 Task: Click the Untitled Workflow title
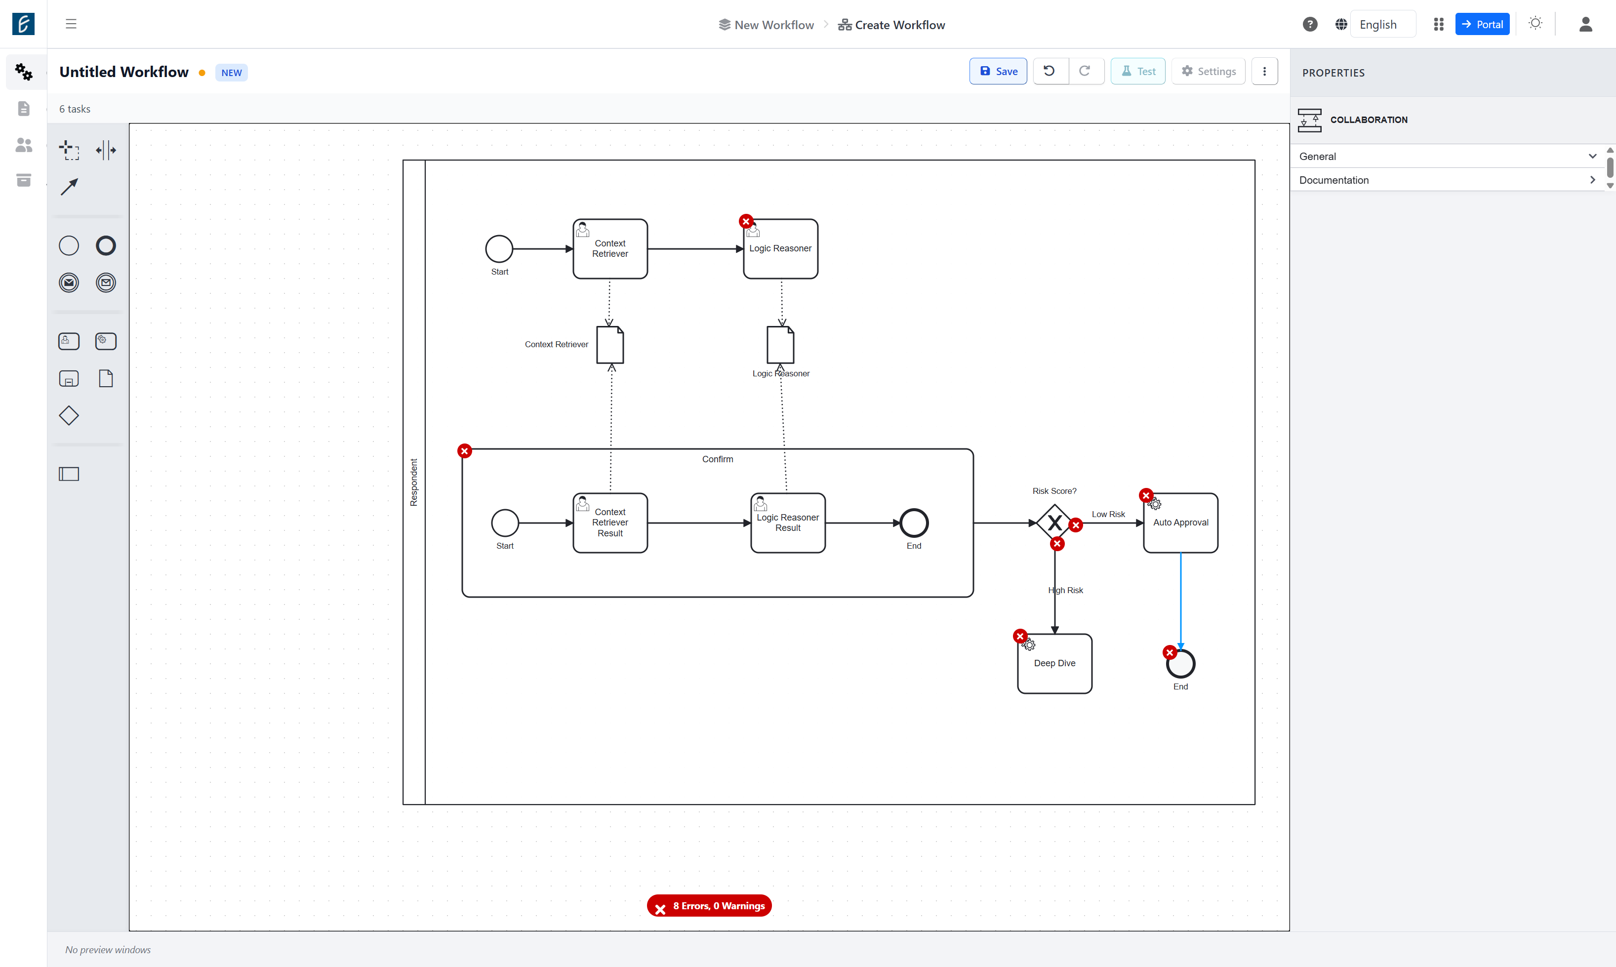124,72
